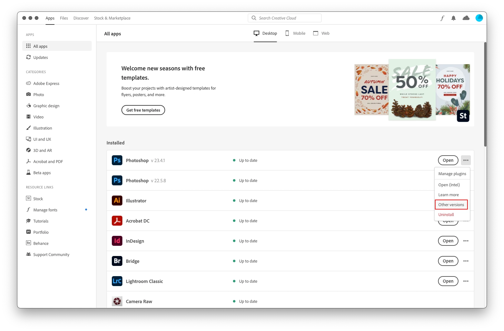Click the Bridge Br app icon
The image size is (504, 331).
(x=117, y=261)
